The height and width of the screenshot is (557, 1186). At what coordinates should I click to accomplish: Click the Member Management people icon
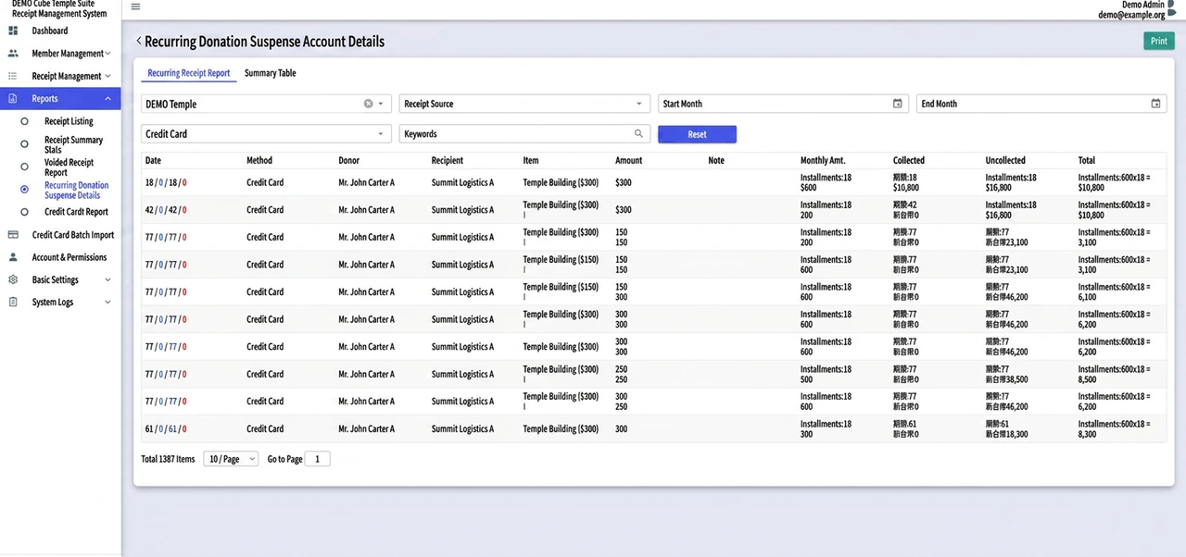coord(13,54)
